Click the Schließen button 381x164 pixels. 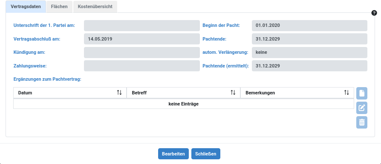(x=205, y=154)
